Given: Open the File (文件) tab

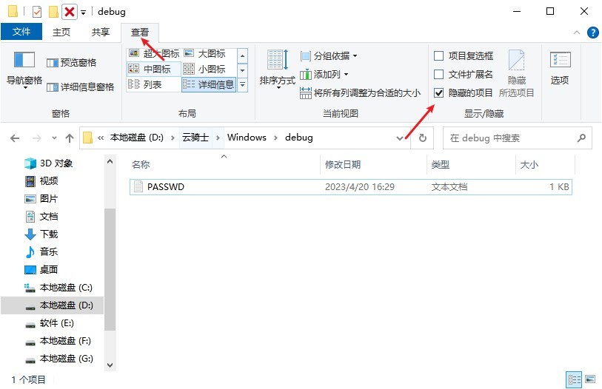Looking at the screenshot, I should pyautogui.click(x=21, y=32).
